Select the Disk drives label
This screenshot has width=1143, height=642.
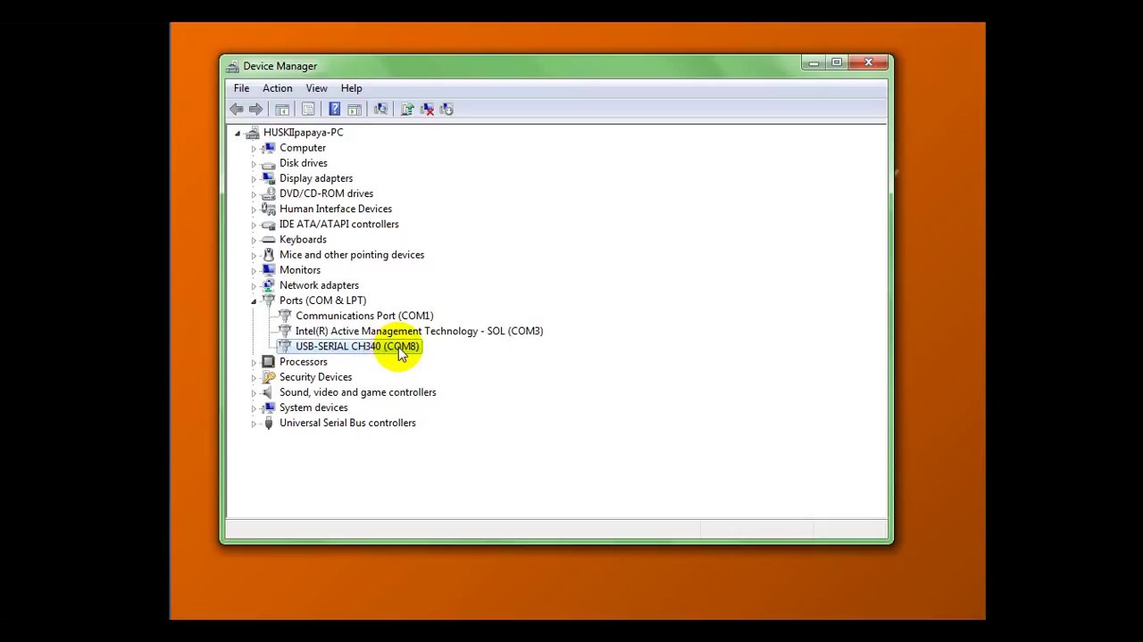click(x=303, y=163)
